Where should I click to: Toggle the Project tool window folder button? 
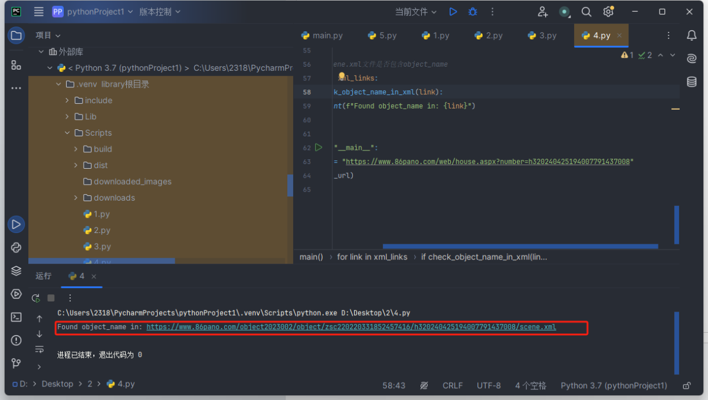pos(16,36)
